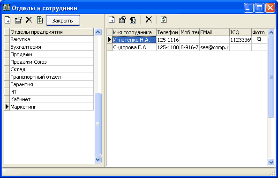Click mobile phone cell starting 8-916

[189, 47]
